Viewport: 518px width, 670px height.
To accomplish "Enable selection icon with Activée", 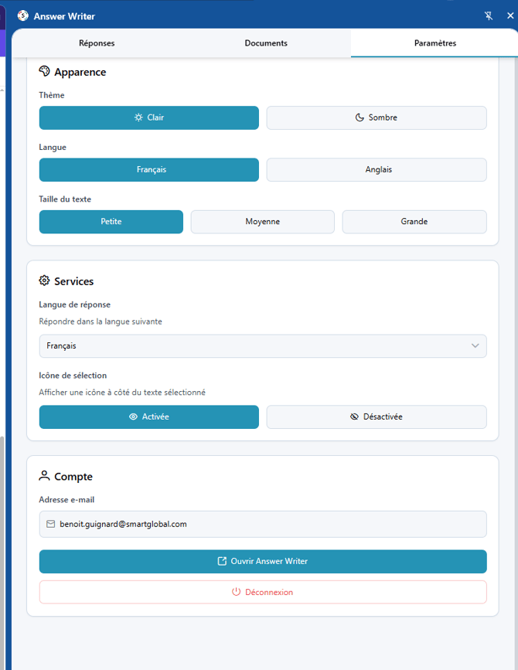I will (x=148, y=417).
